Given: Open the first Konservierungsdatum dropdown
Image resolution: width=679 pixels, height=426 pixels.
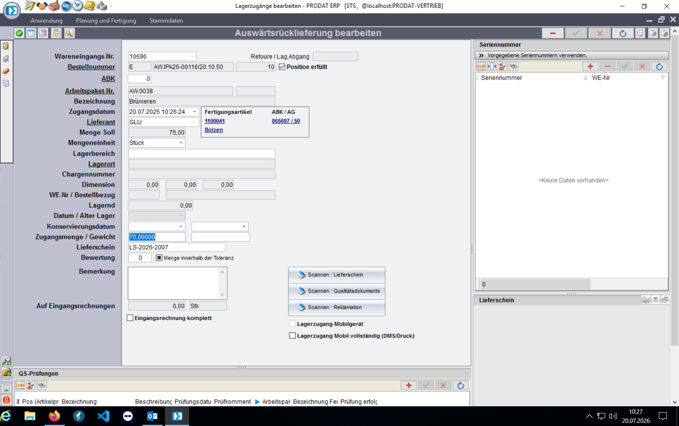Looking at the screenshot, I should pos(181,226).
